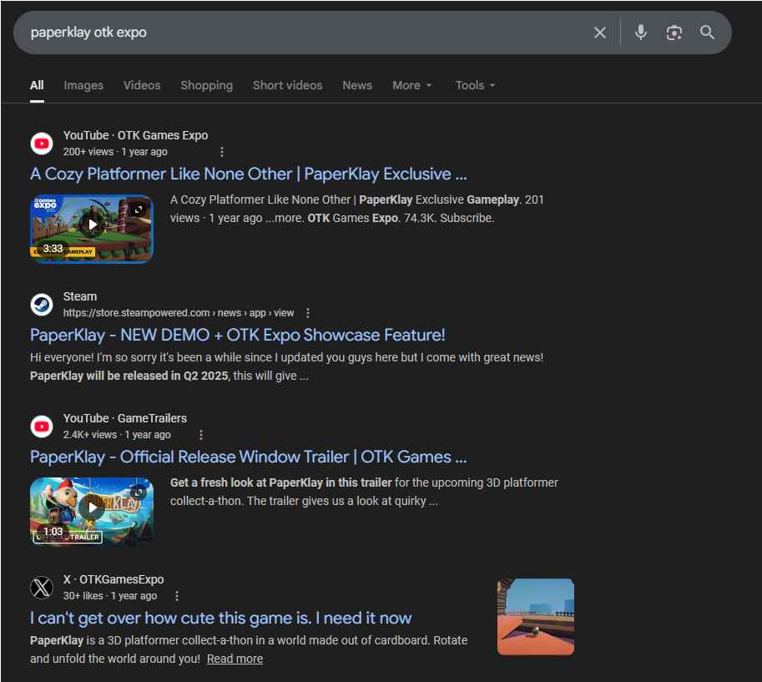Open the X post cardboard game image thumbnail
The height and width of the screenshot is (682, 762).
pos(536,616)
